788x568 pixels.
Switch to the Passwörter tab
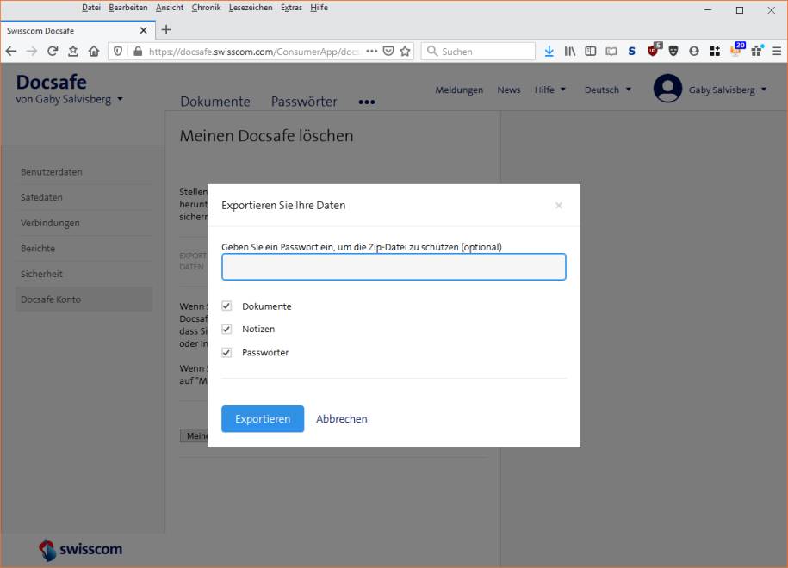[x=304, y=102]
